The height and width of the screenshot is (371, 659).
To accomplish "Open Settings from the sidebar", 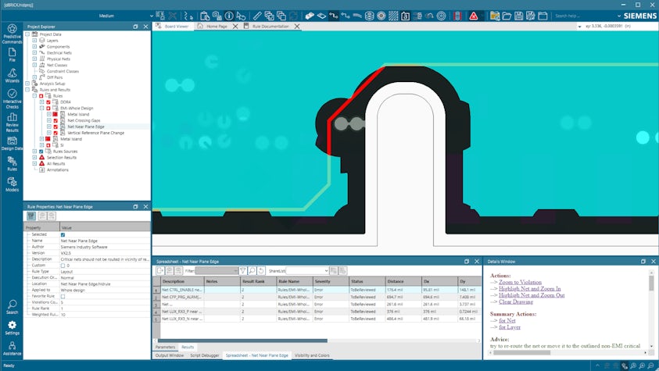I will 12,327.
